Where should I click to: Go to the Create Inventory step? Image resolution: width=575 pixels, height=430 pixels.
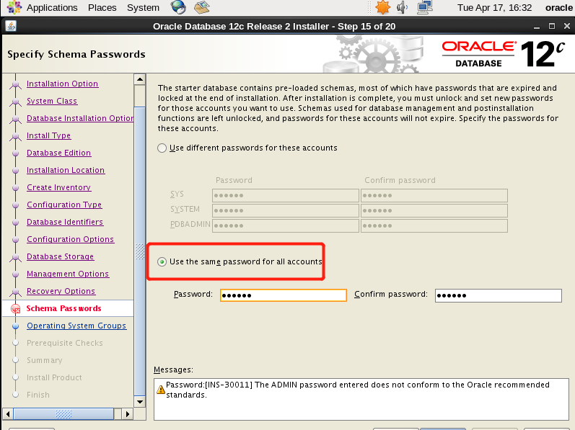[x=58, y=187]
